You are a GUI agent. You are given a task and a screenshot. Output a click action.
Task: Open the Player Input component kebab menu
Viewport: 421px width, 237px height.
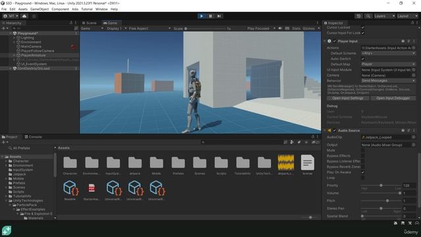[414, 41]
